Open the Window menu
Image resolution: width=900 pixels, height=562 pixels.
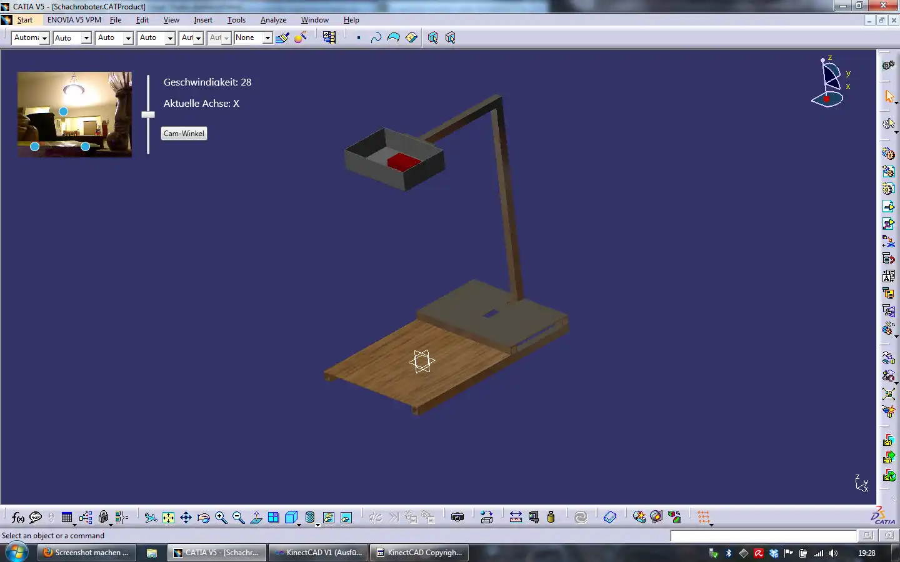click(x=314, y=20)
